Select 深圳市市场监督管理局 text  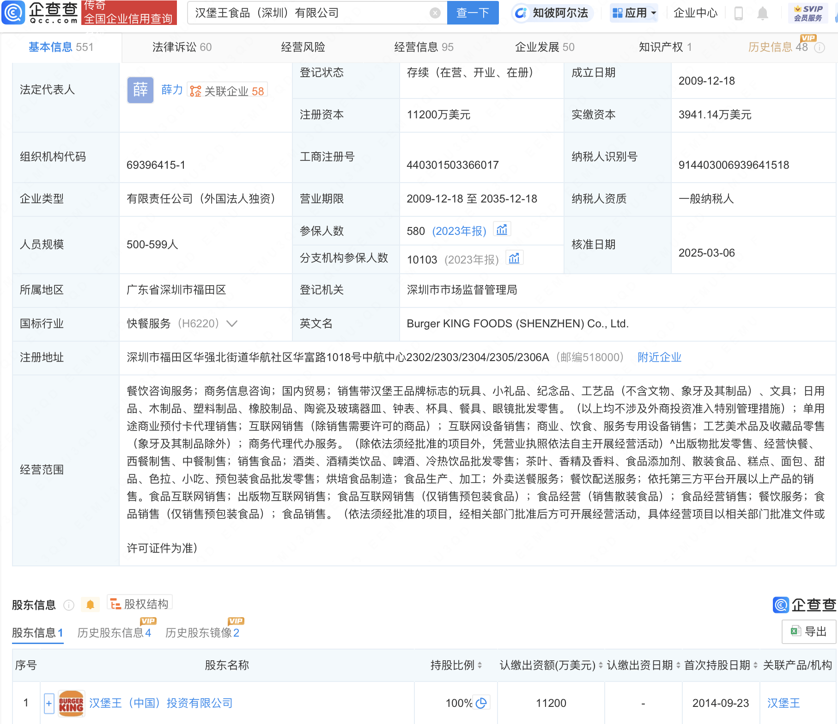[x=462, y=290]
